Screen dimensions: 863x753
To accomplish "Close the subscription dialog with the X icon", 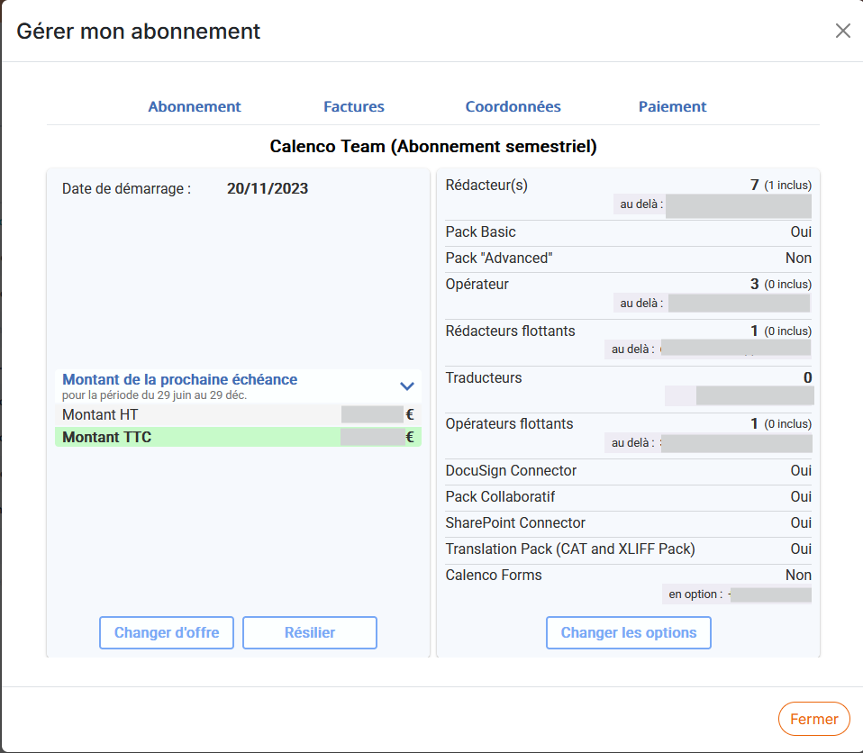I will (x=842, y=31).
